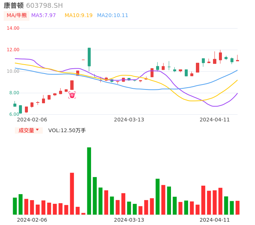Click the tallest green volume bar
255x225 pixels.
point(89,181)
